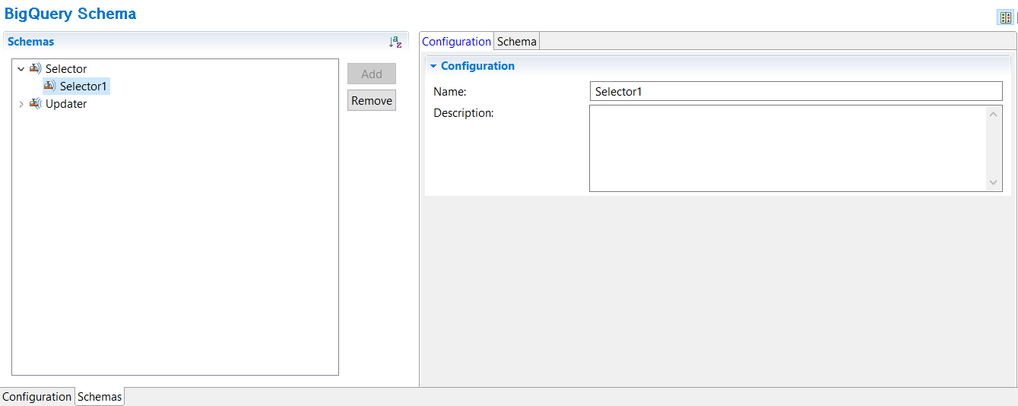
Task: Click the Updater schema icon in tree
Action: 36,103
